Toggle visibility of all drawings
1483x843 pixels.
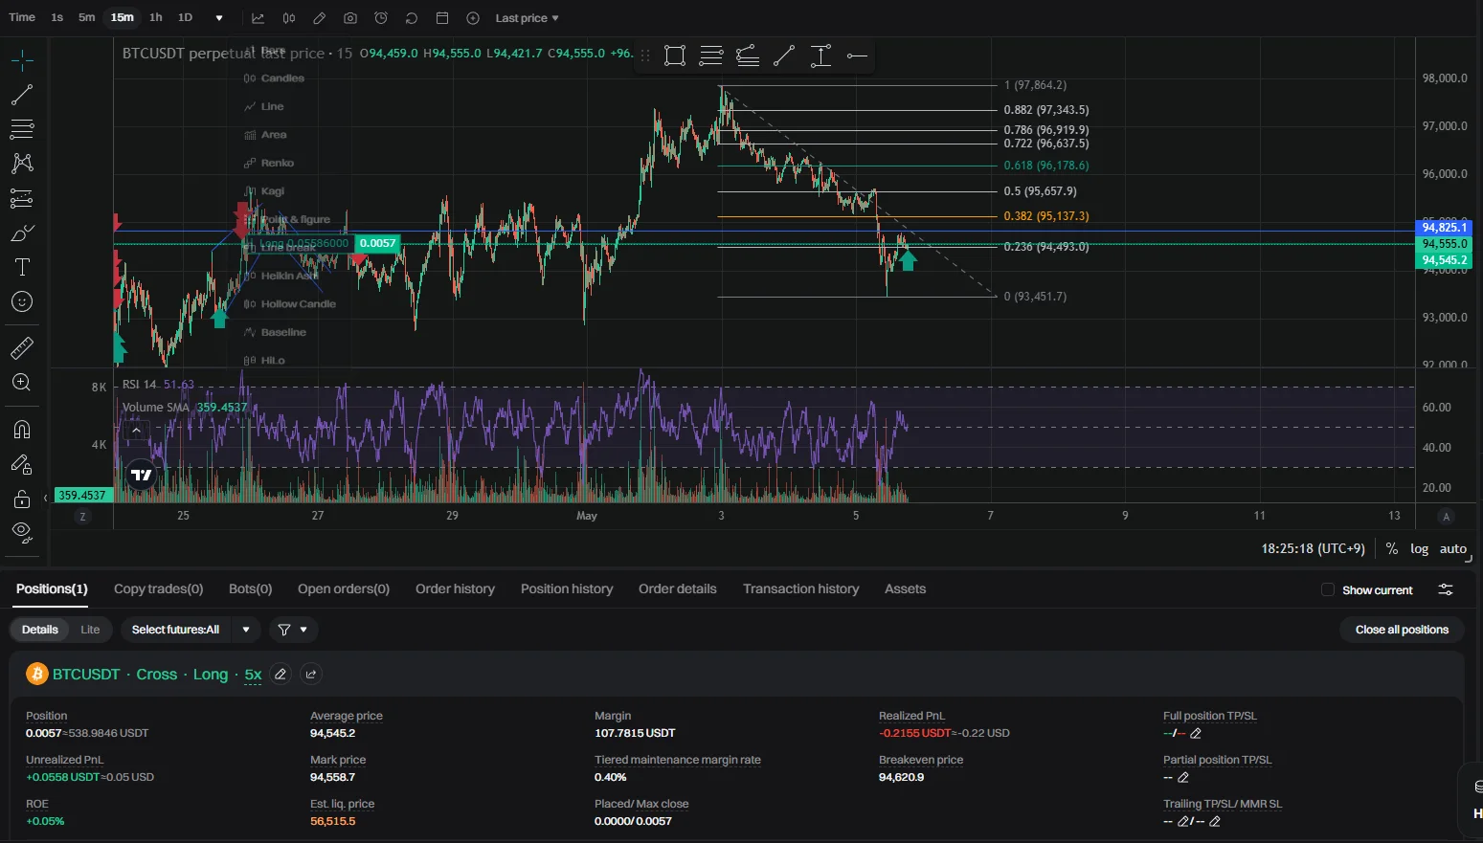coord(21,532)
